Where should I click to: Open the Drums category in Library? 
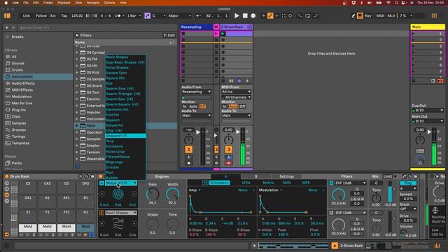pyautogui.click(x=17, y=70)
